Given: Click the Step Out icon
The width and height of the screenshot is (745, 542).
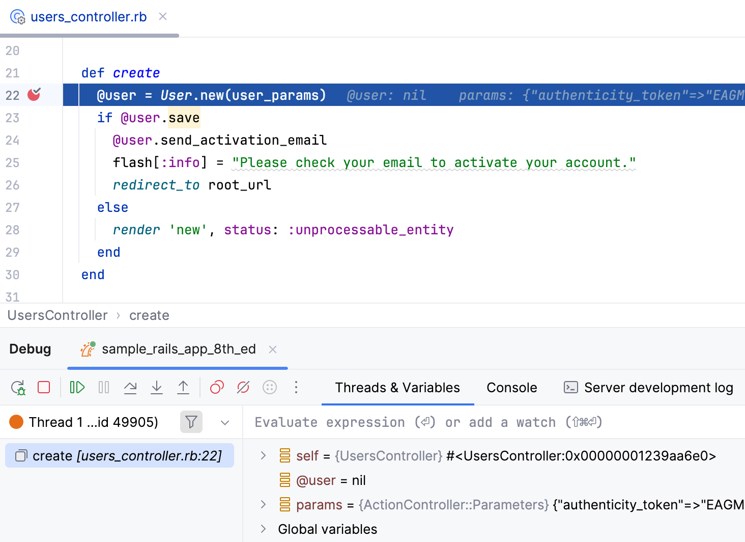Looking at the screenshot, I should click(x=183, y=388).
